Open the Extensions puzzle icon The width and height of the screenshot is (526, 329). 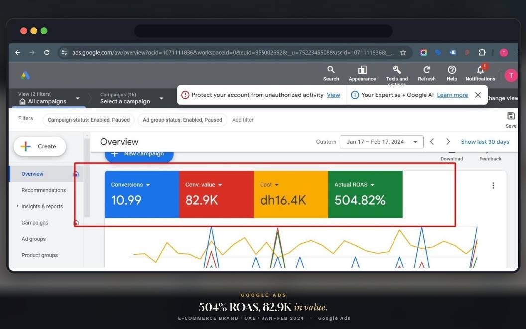coord(482,52)
